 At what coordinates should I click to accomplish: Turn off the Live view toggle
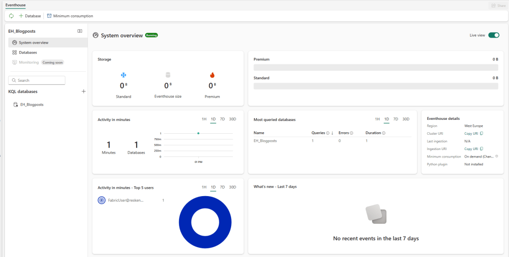(x=493, y=35)
